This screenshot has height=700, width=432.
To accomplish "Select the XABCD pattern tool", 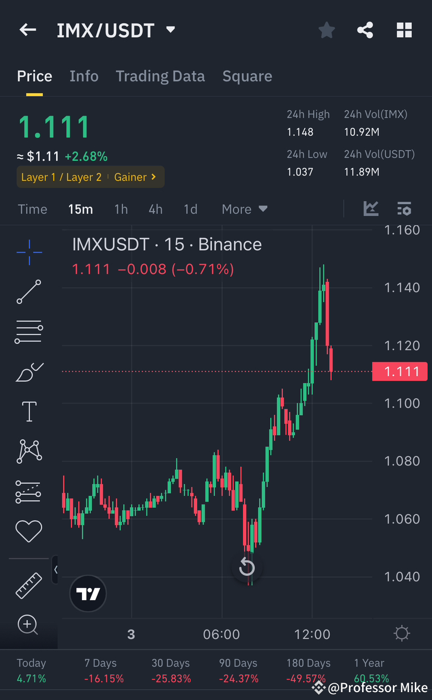I will click(29, 451).
